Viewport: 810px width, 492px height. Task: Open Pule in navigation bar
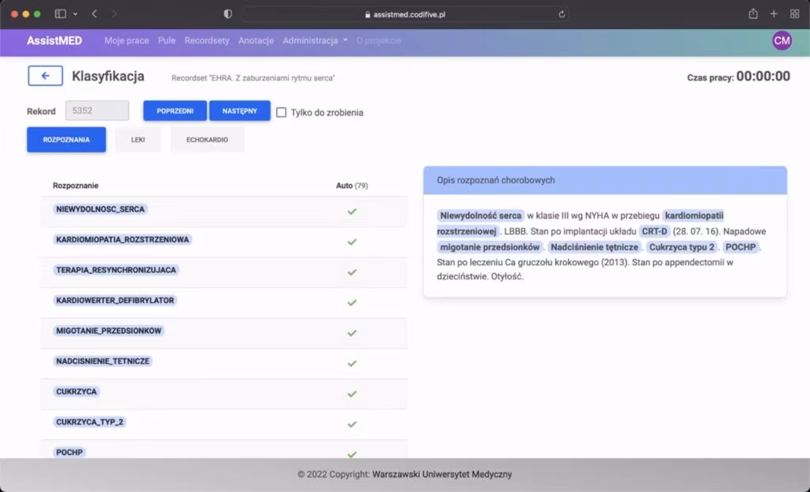(x=167, y=40)
